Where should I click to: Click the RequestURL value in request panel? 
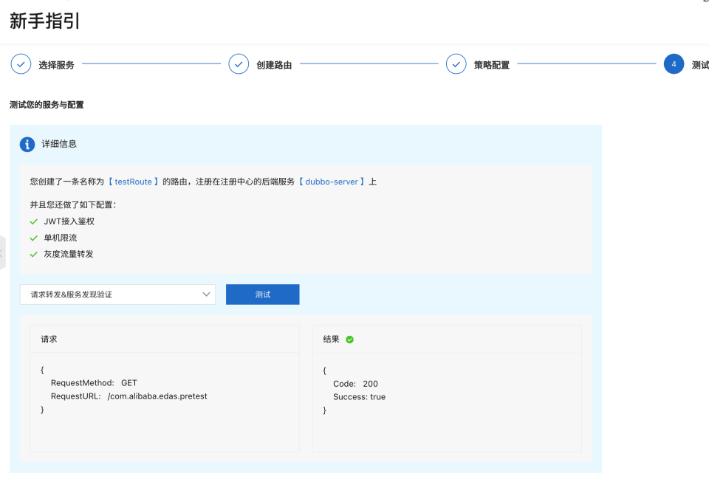(x=157, y=396)
